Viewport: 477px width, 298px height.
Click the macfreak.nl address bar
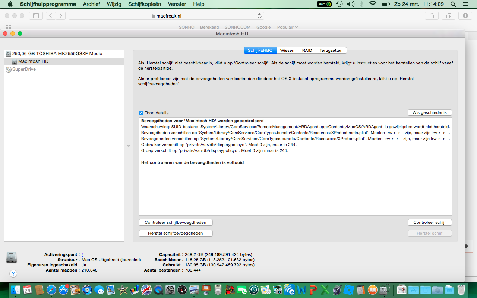(x=166, y=16)
